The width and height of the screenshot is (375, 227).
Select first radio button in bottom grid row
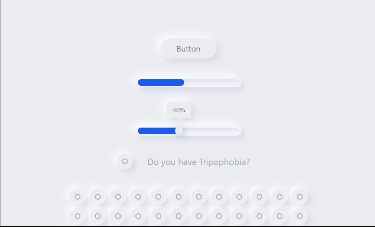(78, 216)
